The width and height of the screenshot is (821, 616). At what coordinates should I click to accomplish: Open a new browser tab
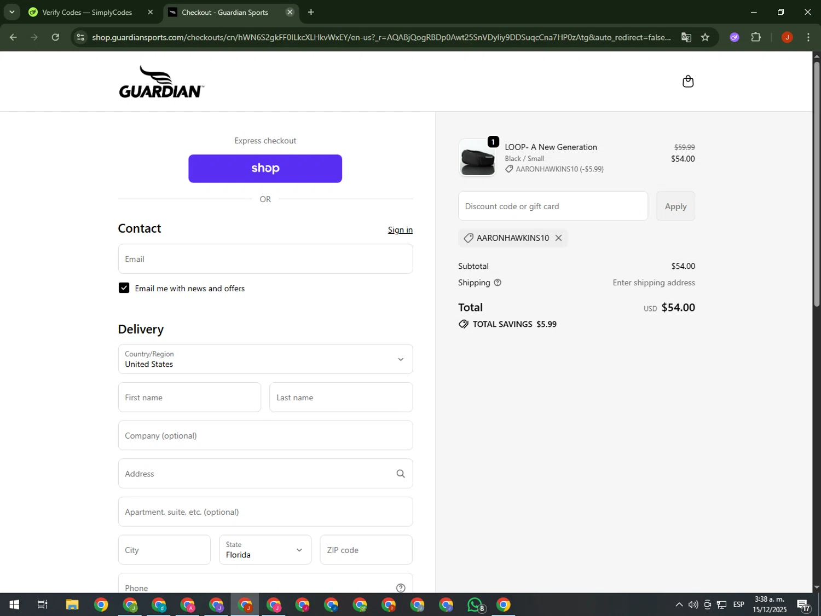click(x=311, y=12)
